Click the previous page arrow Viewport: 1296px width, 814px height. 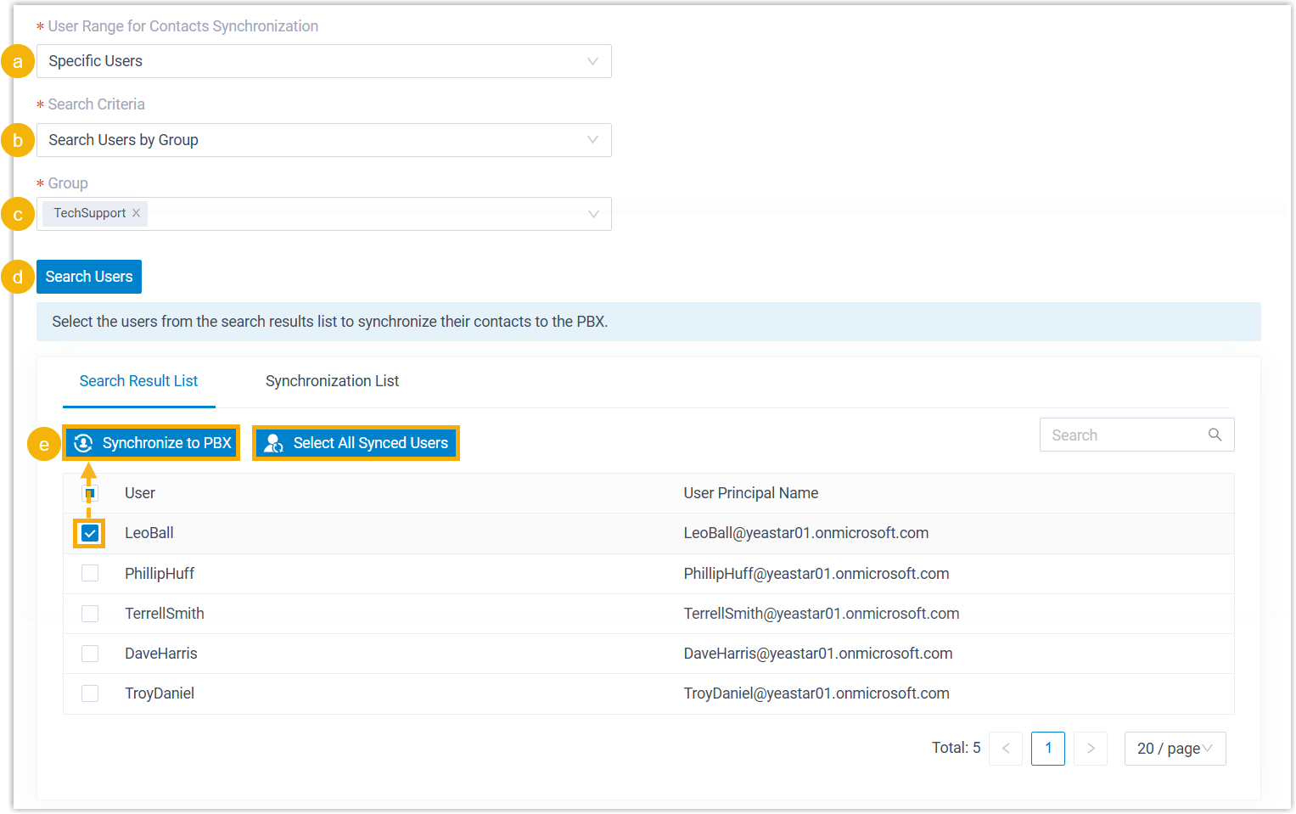coord(1006,749)
